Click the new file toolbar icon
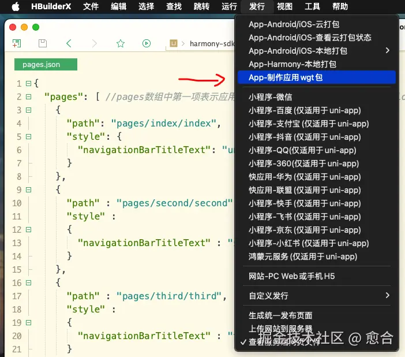 point(17,43)
